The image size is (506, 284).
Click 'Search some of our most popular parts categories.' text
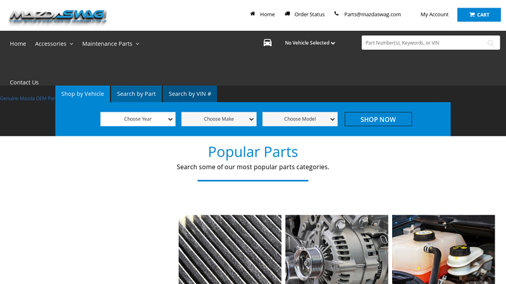click(253, 167)
